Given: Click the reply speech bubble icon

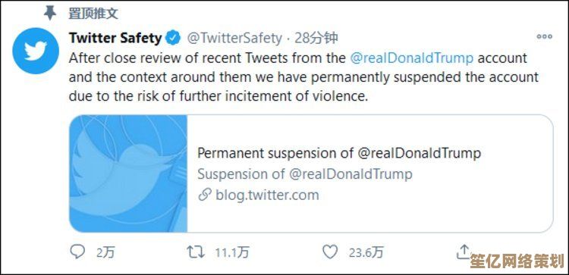Looking at the screenshot, I should tap(77, 252).
